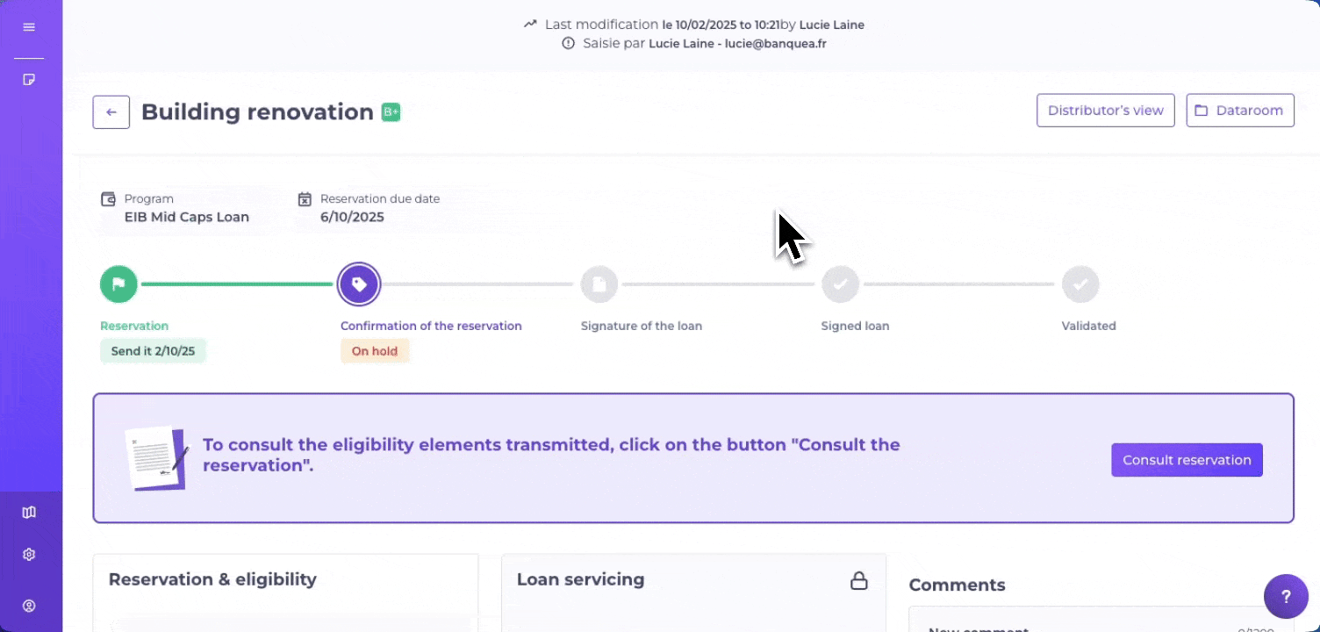Viewport: 1320px width, 632px height.
Task: Select the Confirmation of the reservation step icon
Action: 359,284
